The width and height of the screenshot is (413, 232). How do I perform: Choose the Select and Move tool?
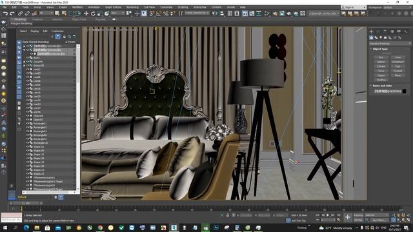(x=86, y=14)
